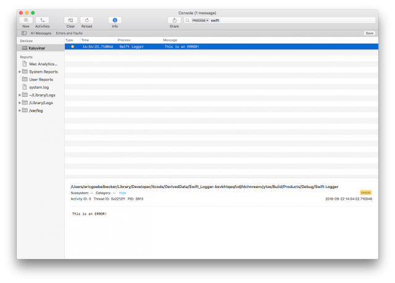The height and width of the screenshot is (283, 395).
Task: Save the current search
Action: point(369,33)
